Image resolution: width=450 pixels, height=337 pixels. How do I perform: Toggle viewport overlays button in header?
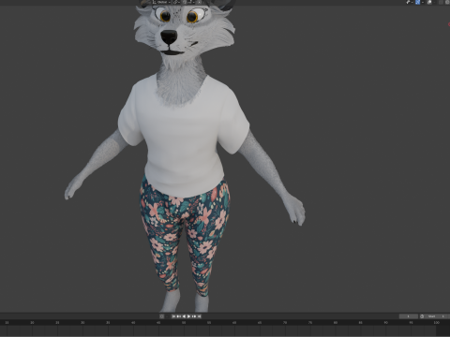[429, 2]
